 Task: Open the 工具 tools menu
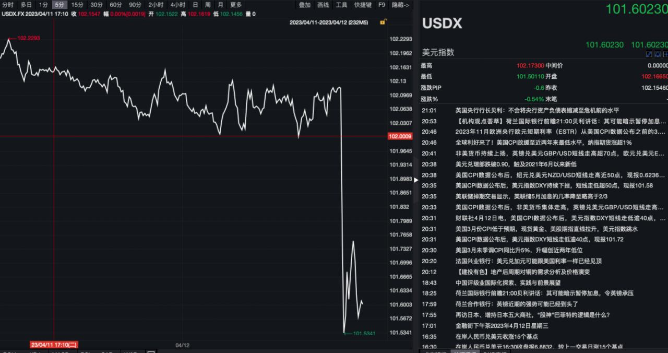pos(341,5)
